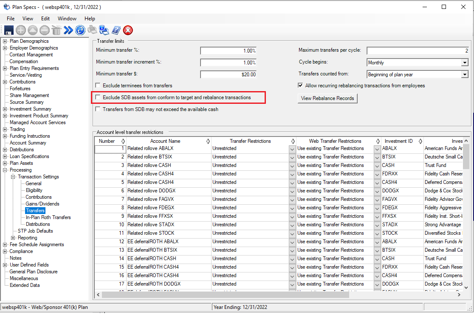
Task: Click the gray up-triangle toolbar icon
Action: pyautogui.click(x=33, y=30)
